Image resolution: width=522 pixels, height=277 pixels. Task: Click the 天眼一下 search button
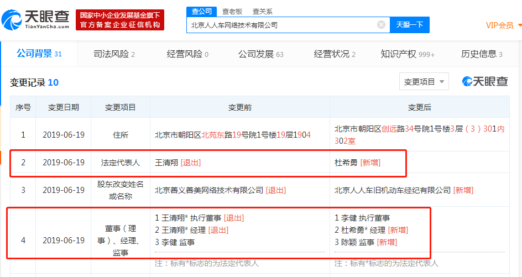tap(410, 25)
